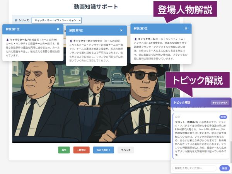Click the 解説 第1位 header text
The image size is (232, 174).
click(13, 29)
